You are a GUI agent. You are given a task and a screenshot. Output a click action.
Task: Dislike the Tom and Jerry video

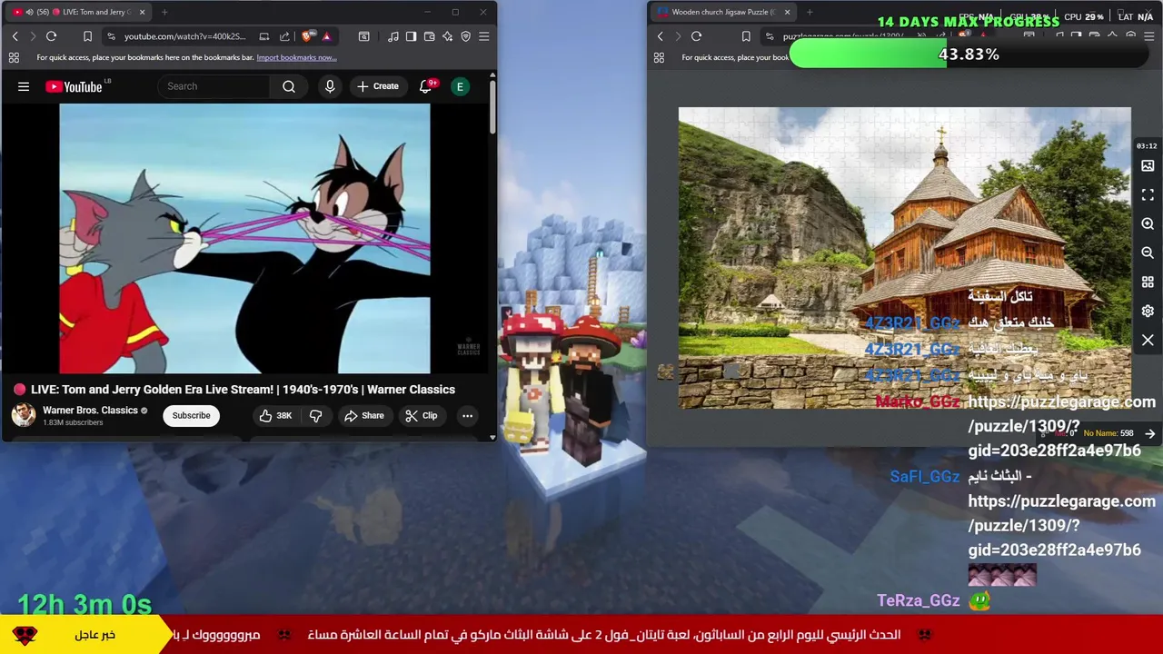tap(315, 416)
